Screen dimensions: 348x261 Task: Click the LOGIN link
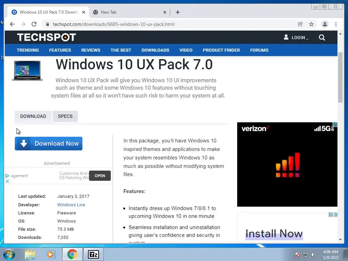pos(296,37)
